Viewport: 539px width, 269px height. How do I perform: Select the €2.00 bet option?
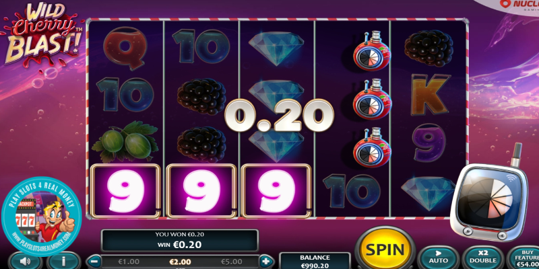coord(180,262)
